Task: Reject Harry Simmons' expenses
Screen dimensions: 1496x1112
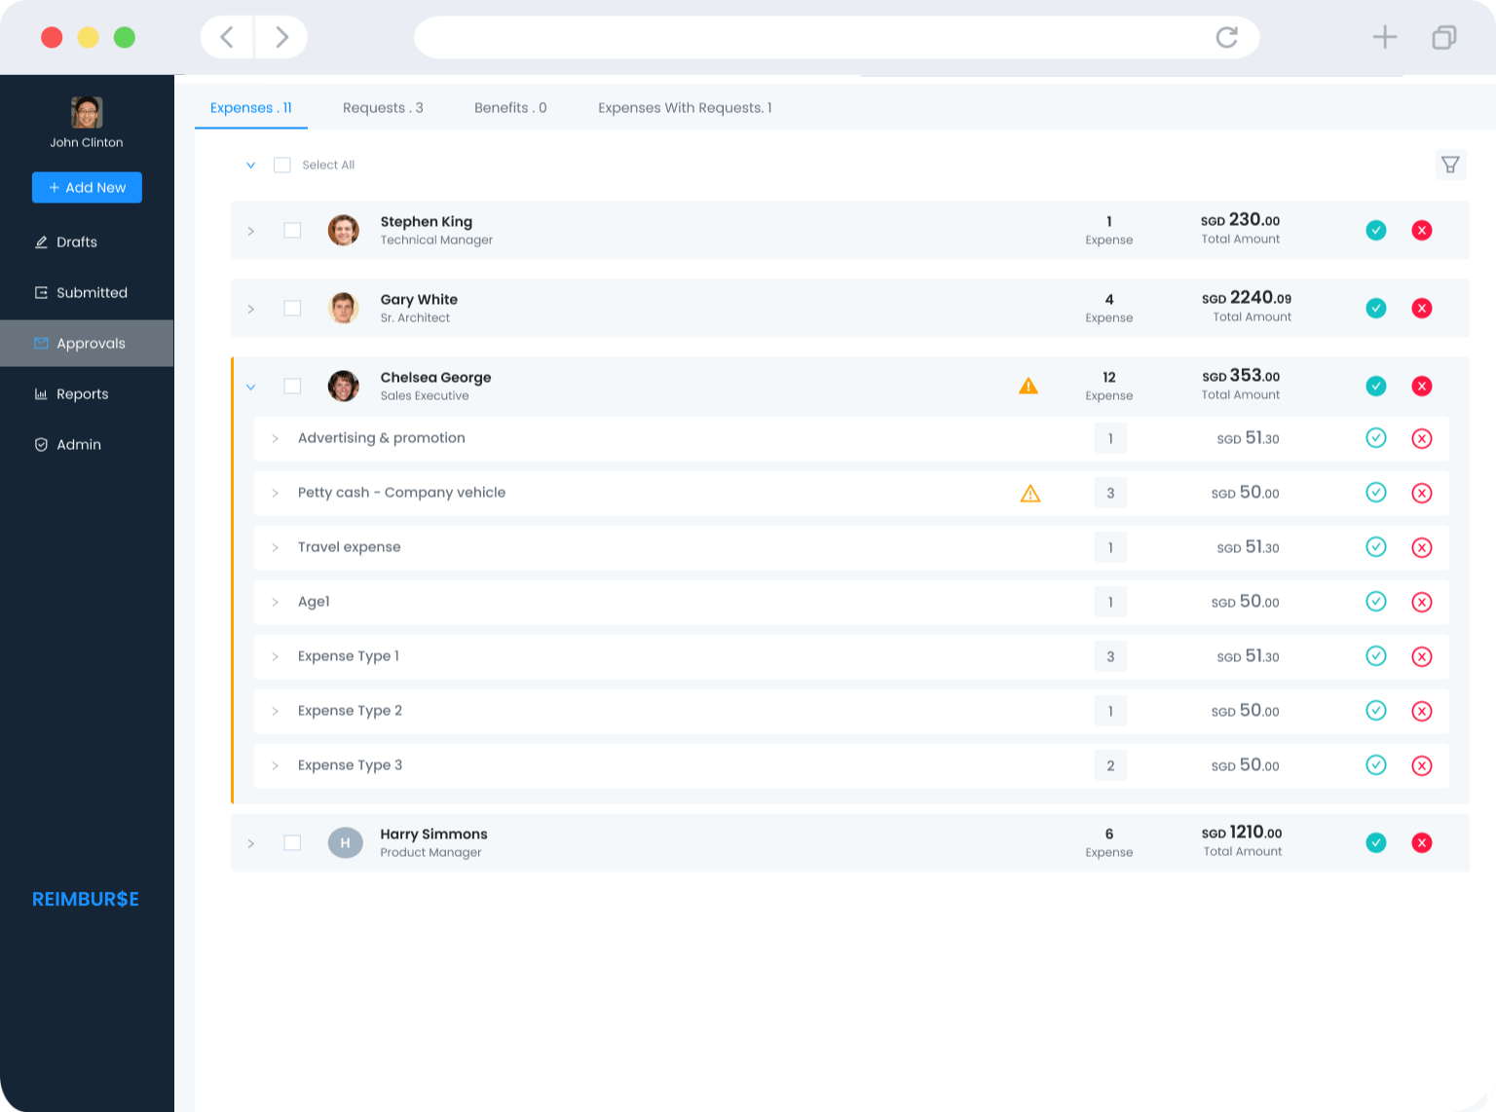Action: click(x=1421, y=843)
